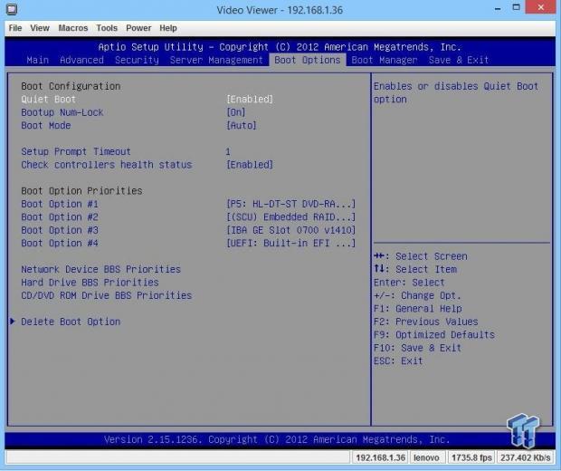Open Boot Option #3 IBA GE Slot value
The height and width of the screenshot is (471, 561).
click(x=290, y=230)
